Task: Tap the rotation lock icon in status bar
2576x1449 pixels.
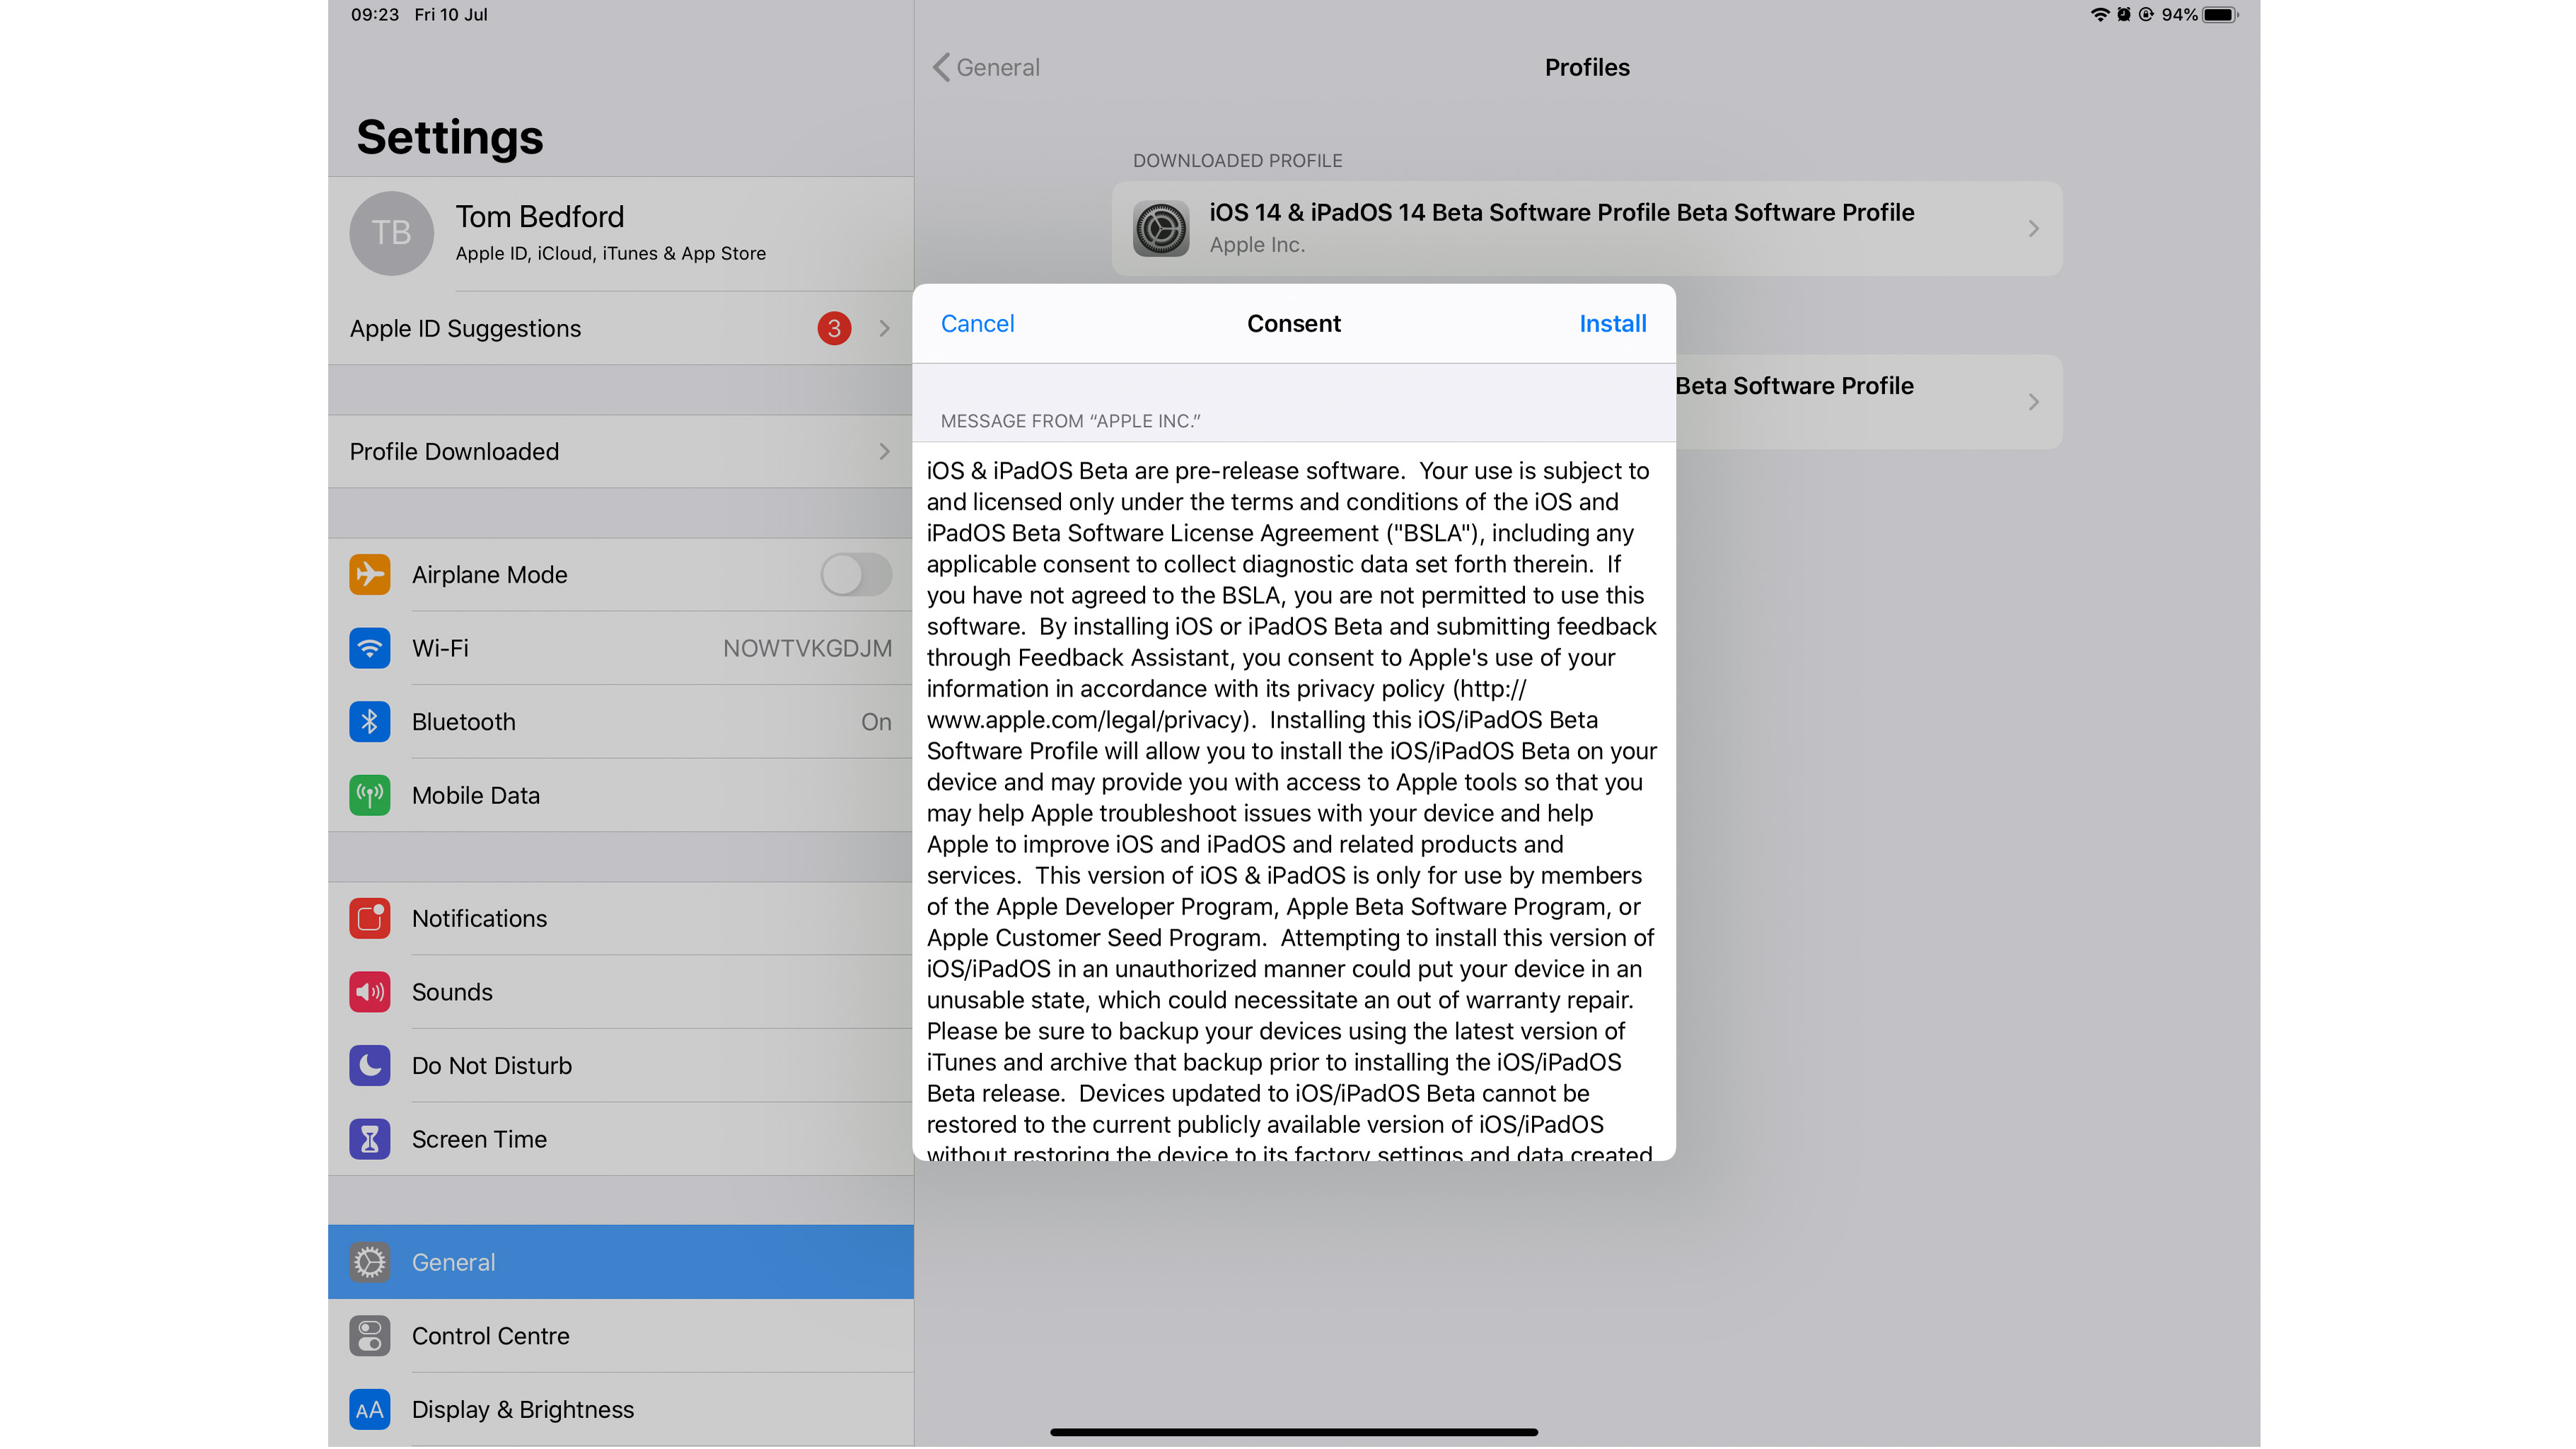Action: coord(2145,15)
